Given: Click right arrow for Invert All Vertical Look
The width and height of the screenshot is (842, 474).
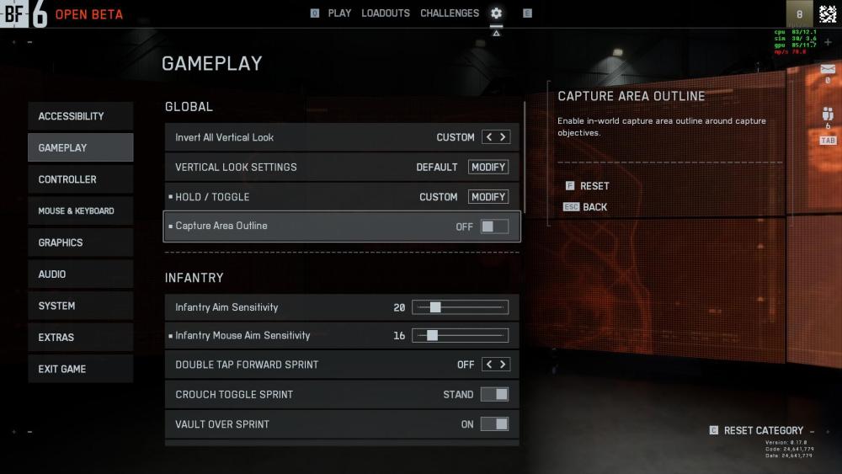Looking at the screenshot, I should click(x=503, y=137).
